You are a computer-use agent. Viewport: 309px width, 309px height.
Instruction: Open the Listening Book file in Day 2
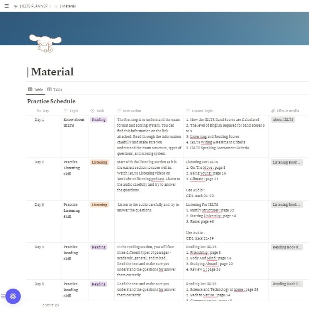(286, 162)
